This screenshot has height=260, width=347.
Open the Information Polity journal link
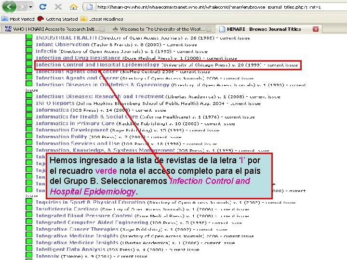point(62,137)
